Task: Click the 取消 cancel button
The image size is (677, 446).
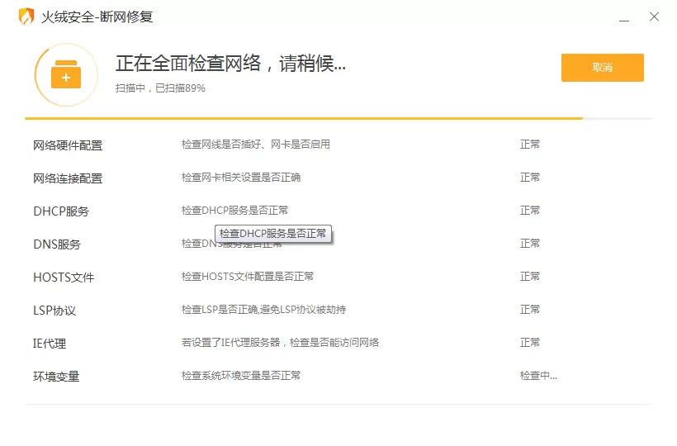Action: [x=603, y=68]
